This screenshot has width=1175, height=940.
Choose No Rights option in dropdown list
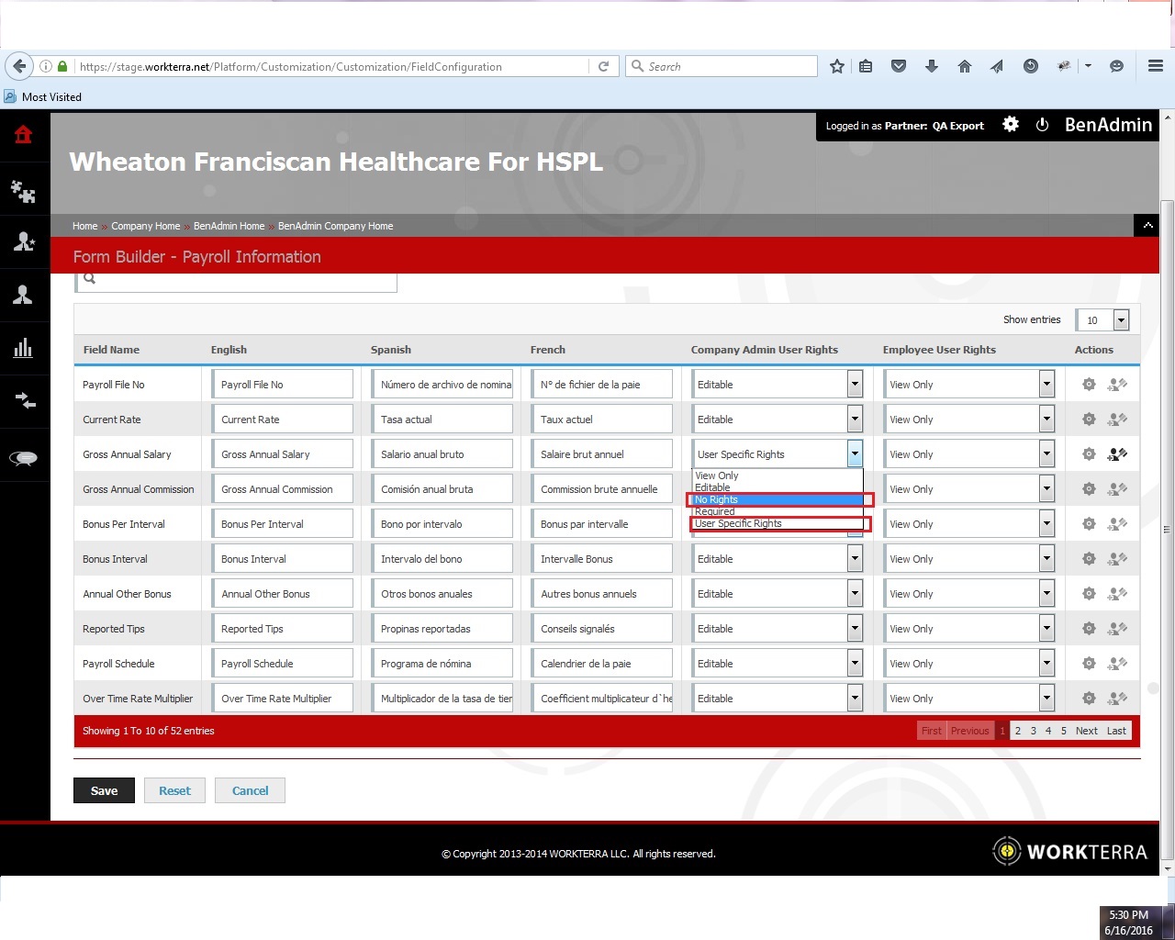pyautogui.click(x=777, y=499)
